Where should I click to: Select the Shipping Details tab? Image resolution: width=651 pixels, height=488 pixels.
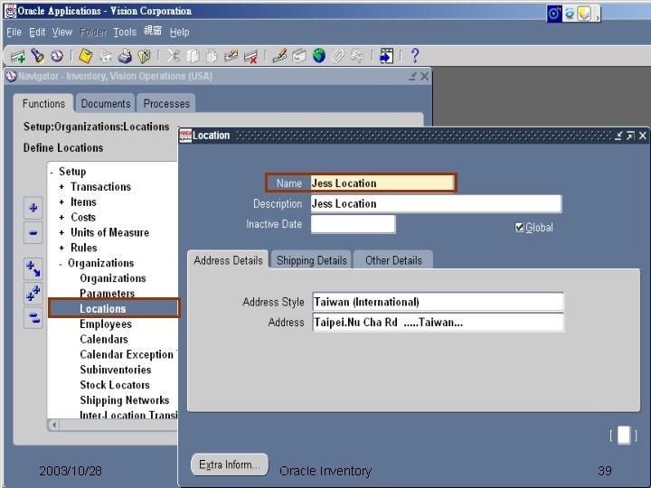pos(311,260)
